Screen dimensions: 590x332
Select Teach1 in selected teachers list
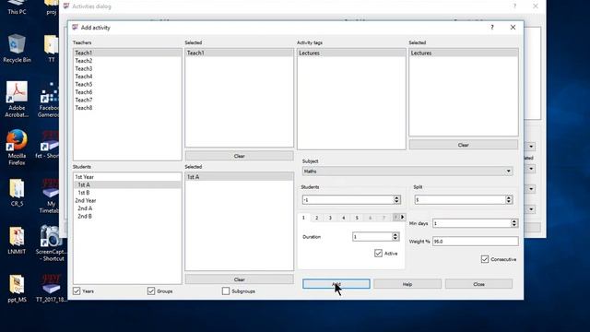click(x=240, y=53)
